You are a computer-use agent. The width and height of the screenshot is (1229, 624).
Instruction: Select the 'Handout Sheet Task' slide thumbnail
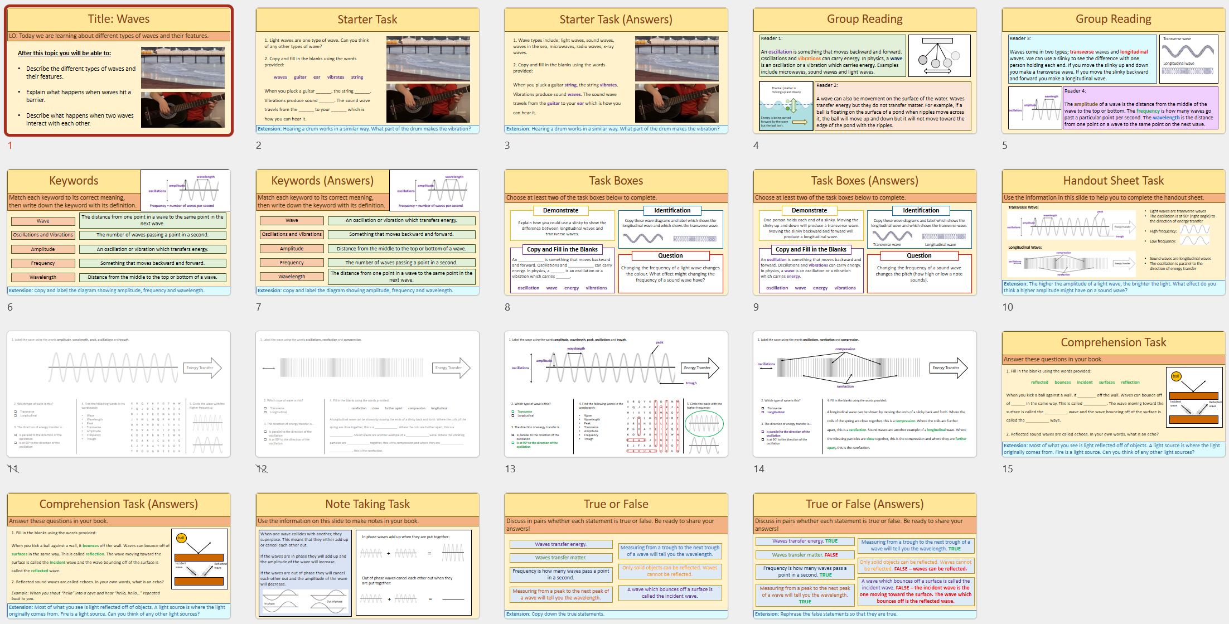pyautogui.click(x=1114, y=233)
